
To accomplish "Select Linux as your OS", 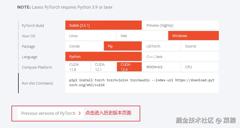I will [91, 36].
